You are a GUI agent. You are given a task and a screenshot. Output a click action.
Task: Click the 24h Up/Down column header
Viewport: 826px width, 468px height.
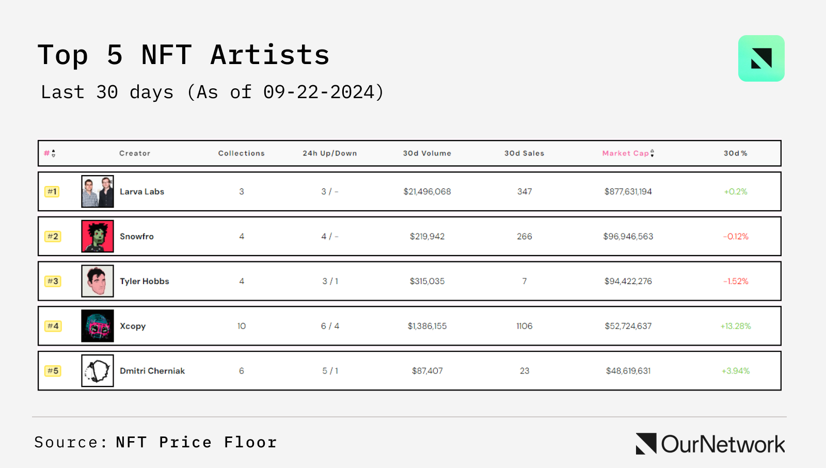330,153
